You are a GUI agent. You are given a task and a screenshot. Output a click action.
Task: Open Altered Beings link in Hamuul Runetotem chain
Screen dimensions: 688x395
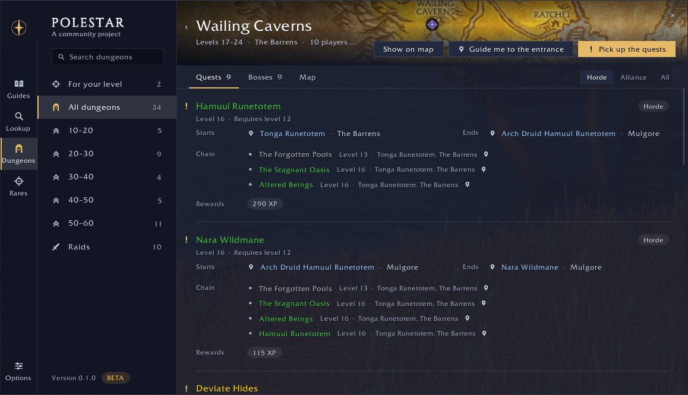(286, 185)
